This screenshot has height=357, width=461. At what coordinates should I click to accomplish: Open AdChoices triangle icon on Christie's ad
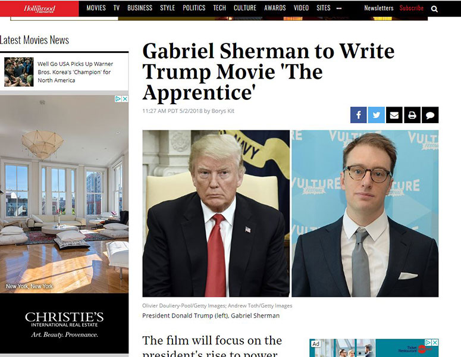118,99
